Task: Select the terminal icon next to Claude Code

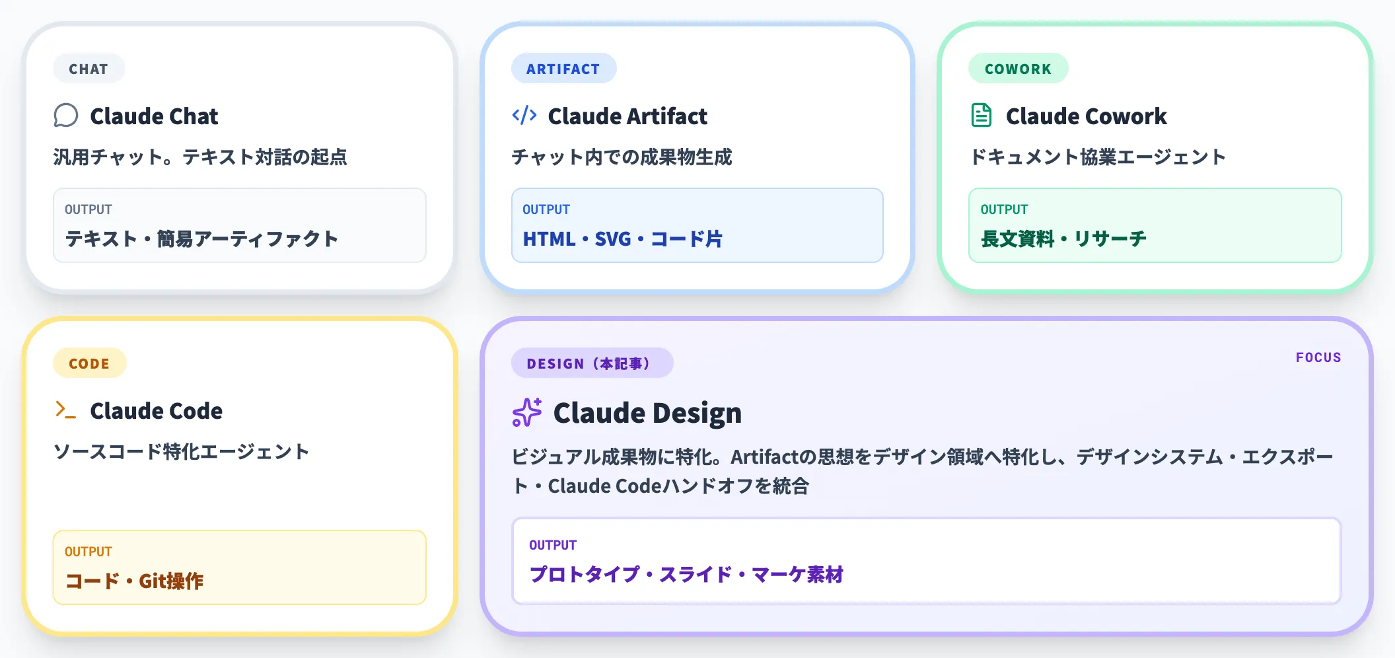Action: [66, 410]
